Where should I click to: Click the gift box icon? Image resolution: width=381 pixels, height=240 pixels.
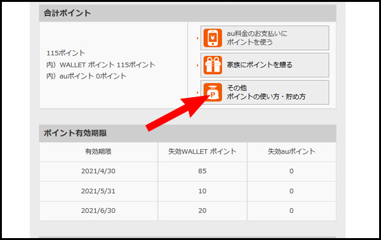point(213,65)
